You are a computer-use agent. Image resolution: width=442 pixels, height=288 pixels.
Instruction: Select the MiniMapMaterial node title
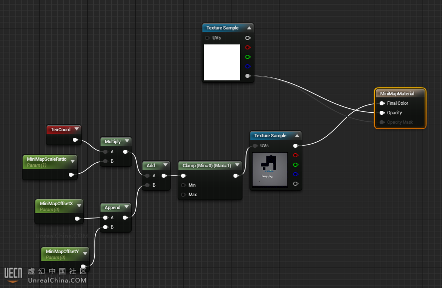[397, 93]
